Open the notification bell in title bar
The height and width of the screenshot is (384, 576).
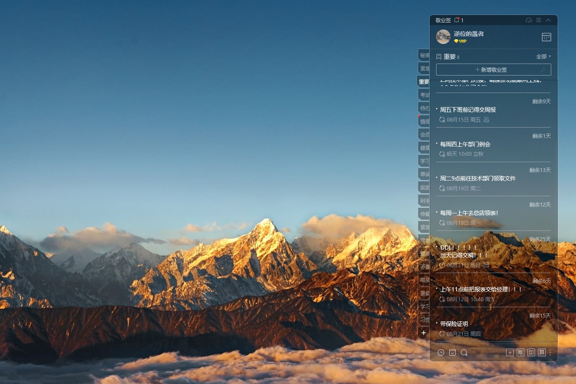pos(457,20)
